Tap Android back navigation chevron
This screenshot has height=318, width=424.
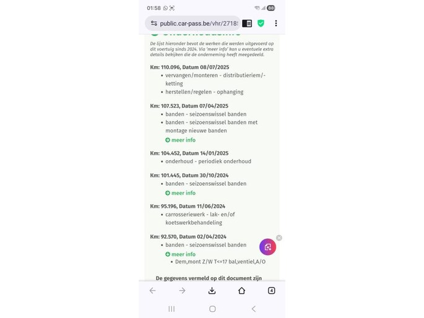click(253, 309)
